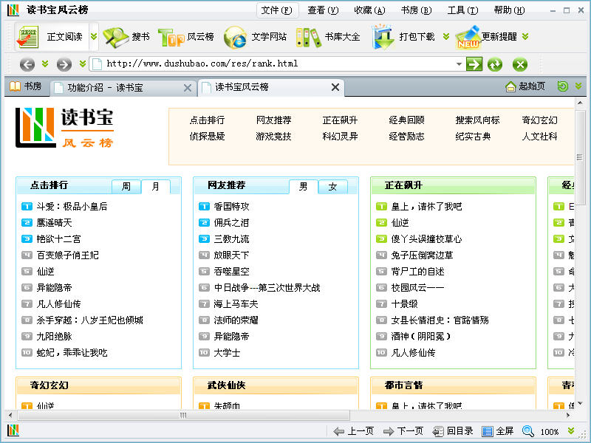Switch 点击排行 ranking to 周 view
Screen dimensions: 591x443
126,186
